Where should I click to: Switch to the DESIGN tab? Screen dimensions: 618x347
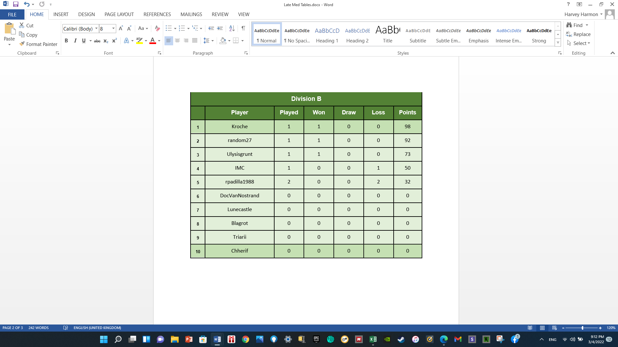tap(87, 14)
